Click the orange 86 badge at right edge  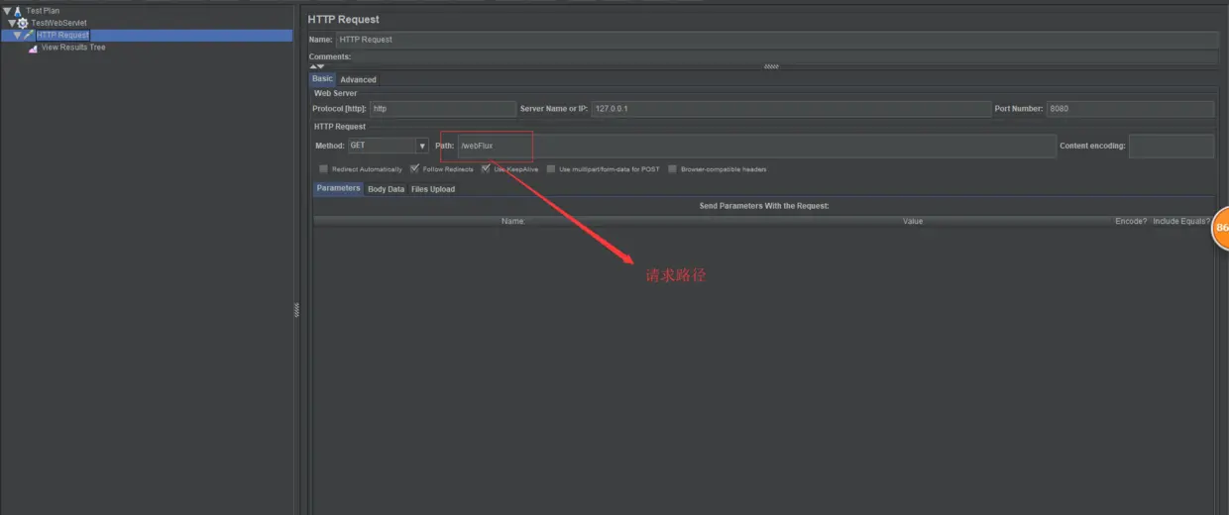tap(1221, 228)
